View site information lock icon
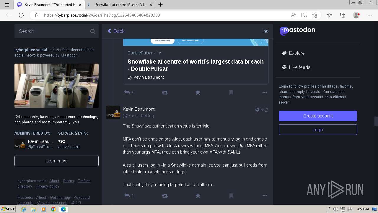This screenshot has height=213, width=378. 37,15
